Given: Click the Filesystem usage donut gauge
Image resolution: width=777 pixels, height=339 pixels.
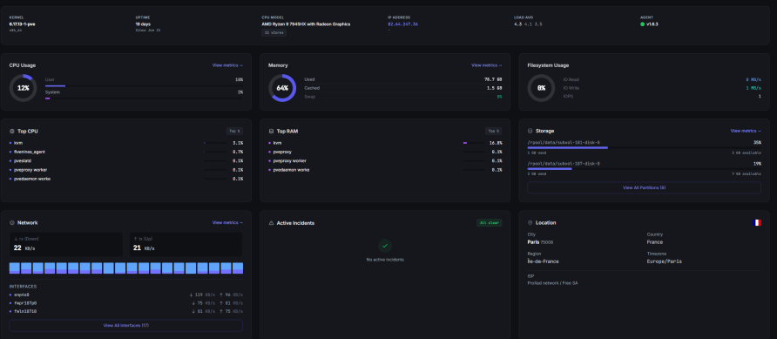Looking at the screenshot, I should click(541, 88).
